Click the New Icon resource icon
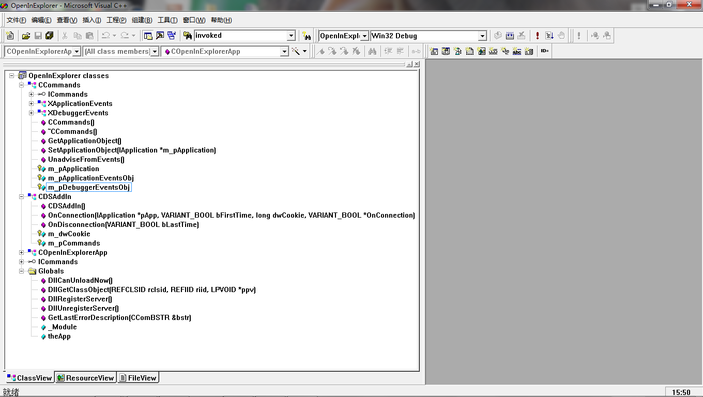Viewport: 703px width, 397px height. (469, 51)
